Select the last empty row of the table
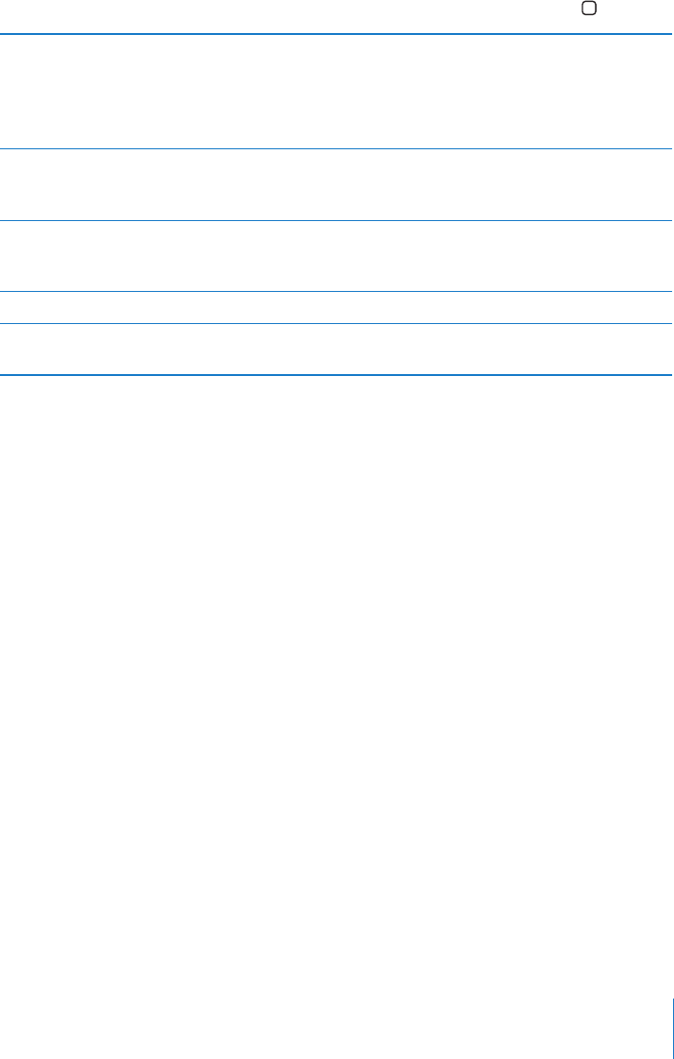 click(337, 349)
